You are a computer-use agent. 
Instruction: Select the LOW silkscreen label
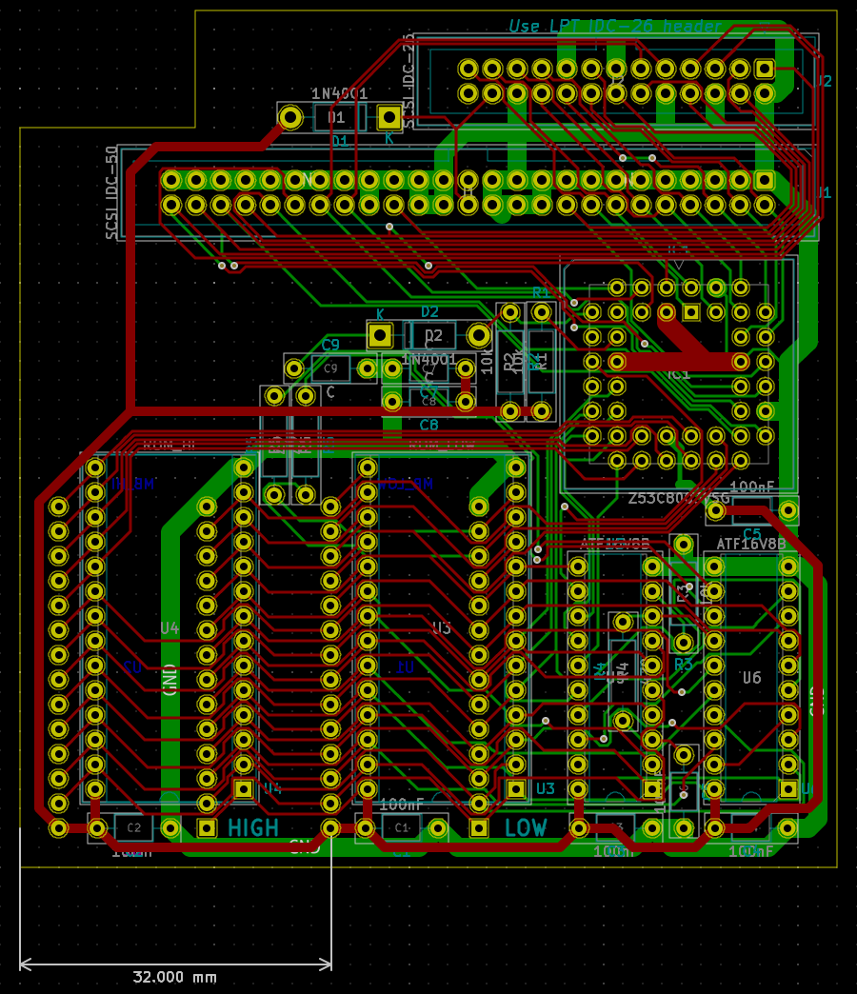point(528,828)
